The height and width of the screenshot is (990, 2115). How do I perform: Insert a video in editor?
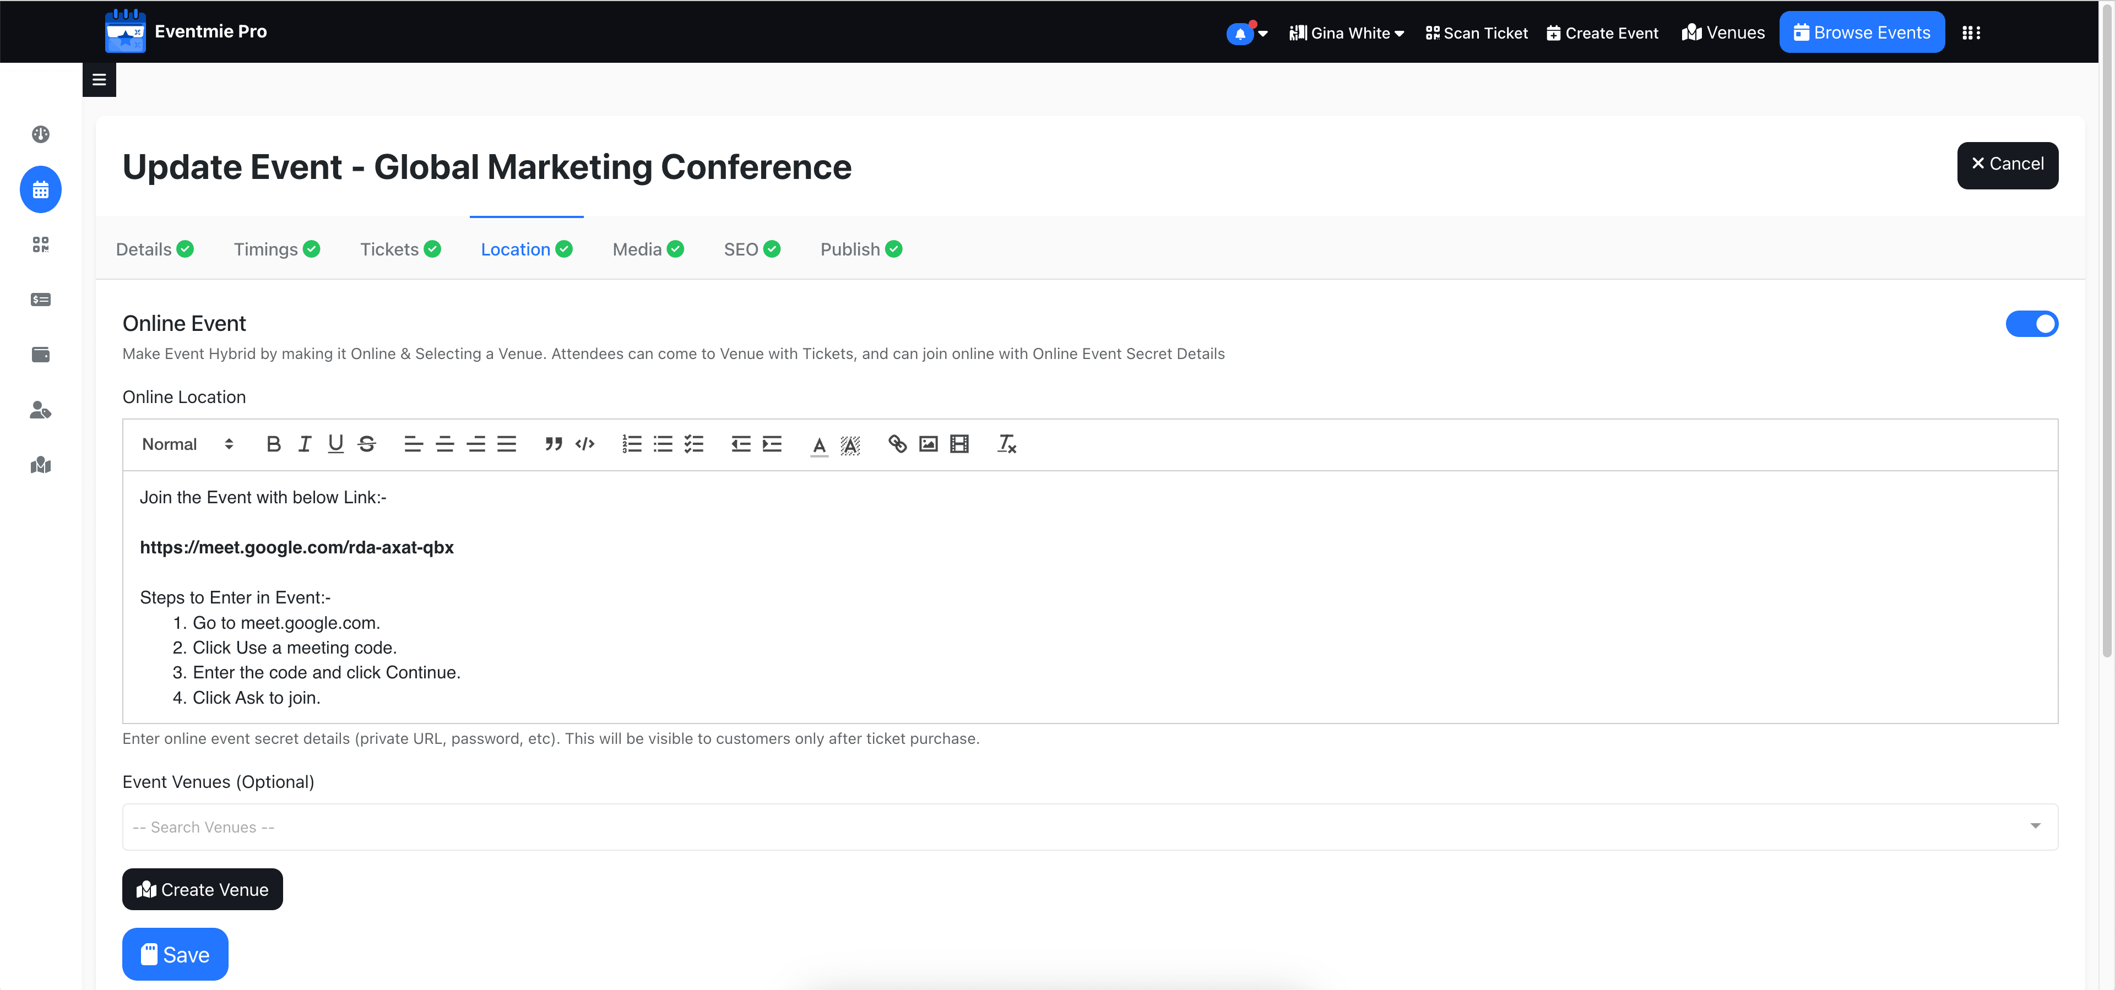coord(959,444)
